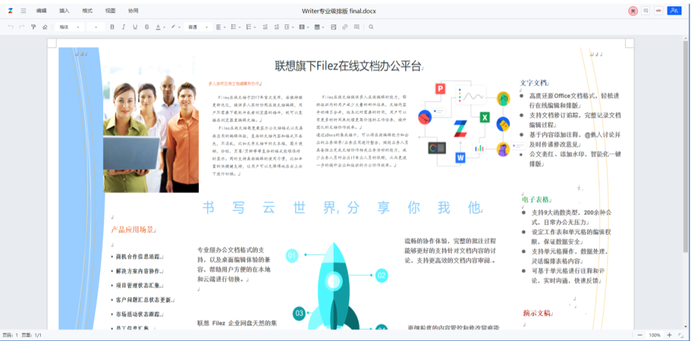Image resolution: width=691 pixels, height=341 pixels.
Task: Toggle strikethrough formatting
Action: point(147,27)
